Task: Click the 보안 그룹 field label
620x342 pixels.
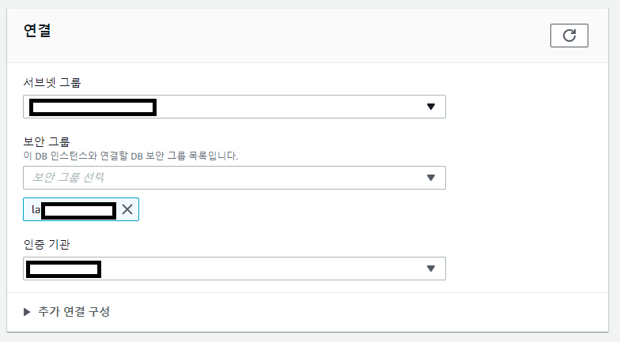Action: click(x=47, y=141)
